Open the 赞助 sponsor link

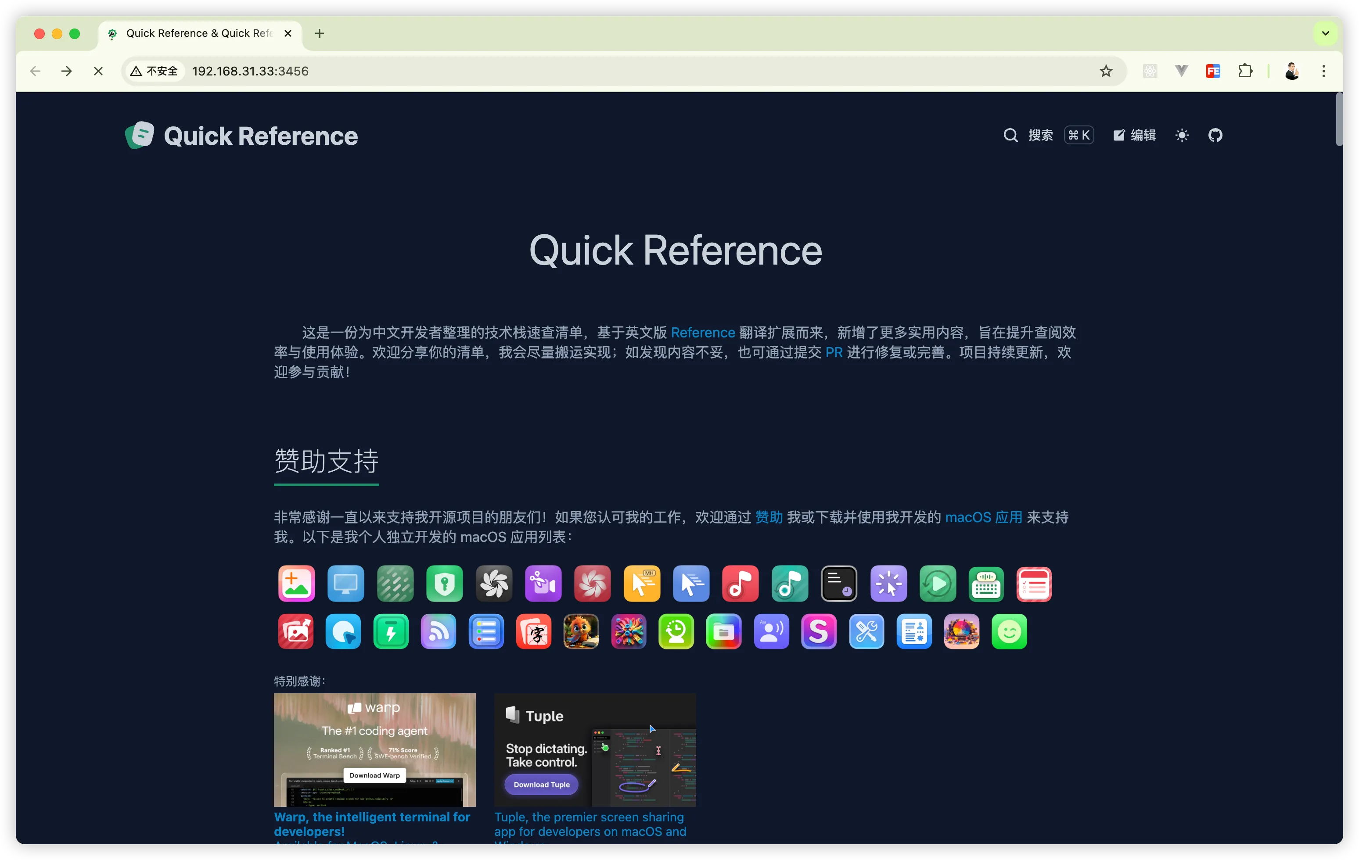pos(769,517)
